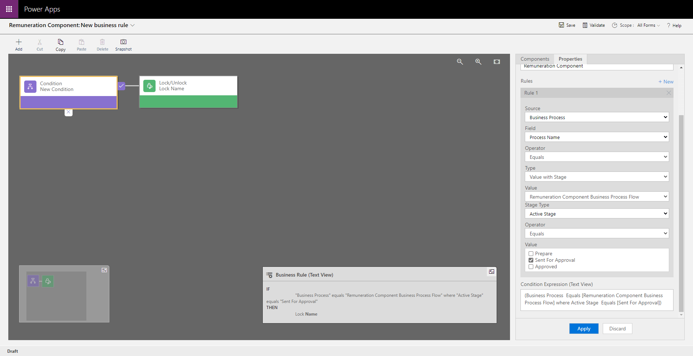
Task: Select the purple Condition node icon
Action: (30, 87)
